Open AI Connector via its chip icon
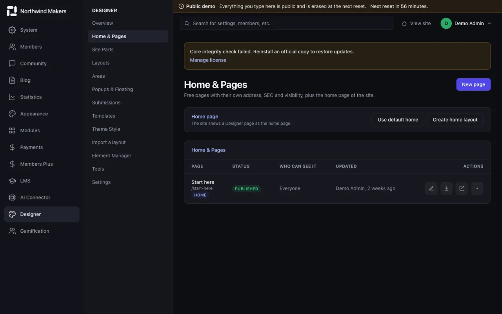This screenshot has width=502, height=314. (12, 197)
